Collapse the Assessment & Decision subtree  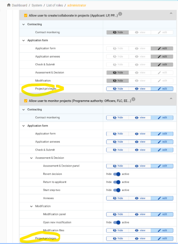pyautogui.click(x=31, y=158)
